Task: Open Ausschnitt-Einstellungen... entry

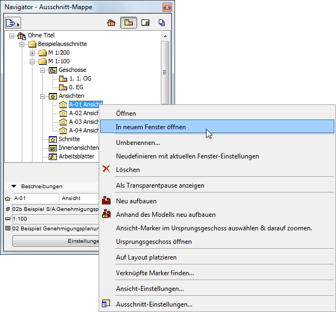Action: (217, 304)
